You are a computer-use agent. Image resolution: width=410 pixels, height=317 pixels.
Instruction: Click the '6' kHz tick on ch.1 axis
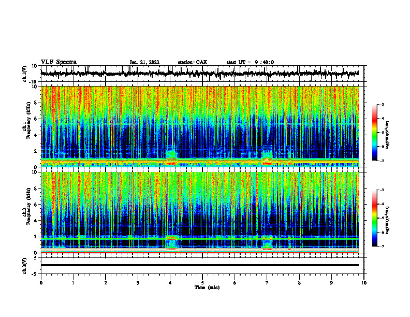point(36,119)
